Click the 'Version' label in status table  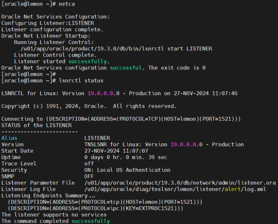point(12,145)
